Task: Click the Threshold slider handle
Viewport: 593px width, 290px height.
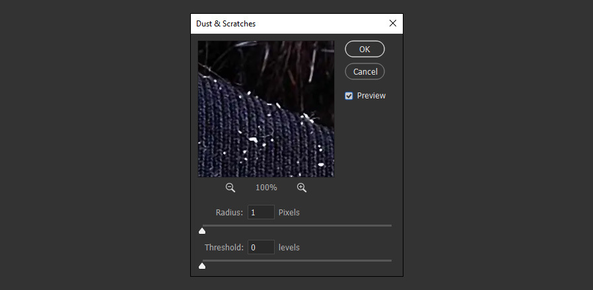Action: tap(202, 266)
